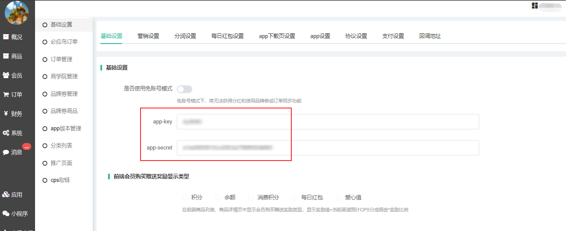The width and height of the screenshot is (566, 231).
Task: Select 品牌券管理 in the submenu
Action: (x=64, y=94)
